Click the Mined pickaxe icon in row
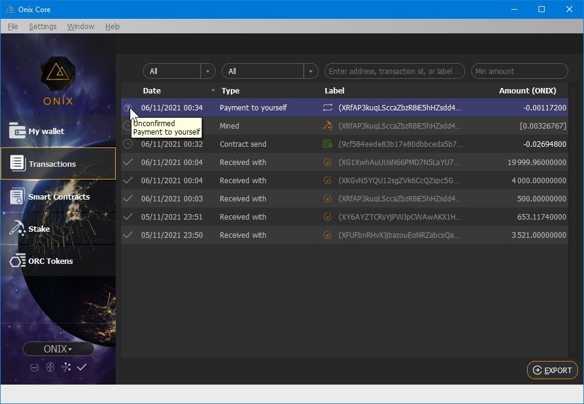The image size is (584, 404). [x=327, y=126]
